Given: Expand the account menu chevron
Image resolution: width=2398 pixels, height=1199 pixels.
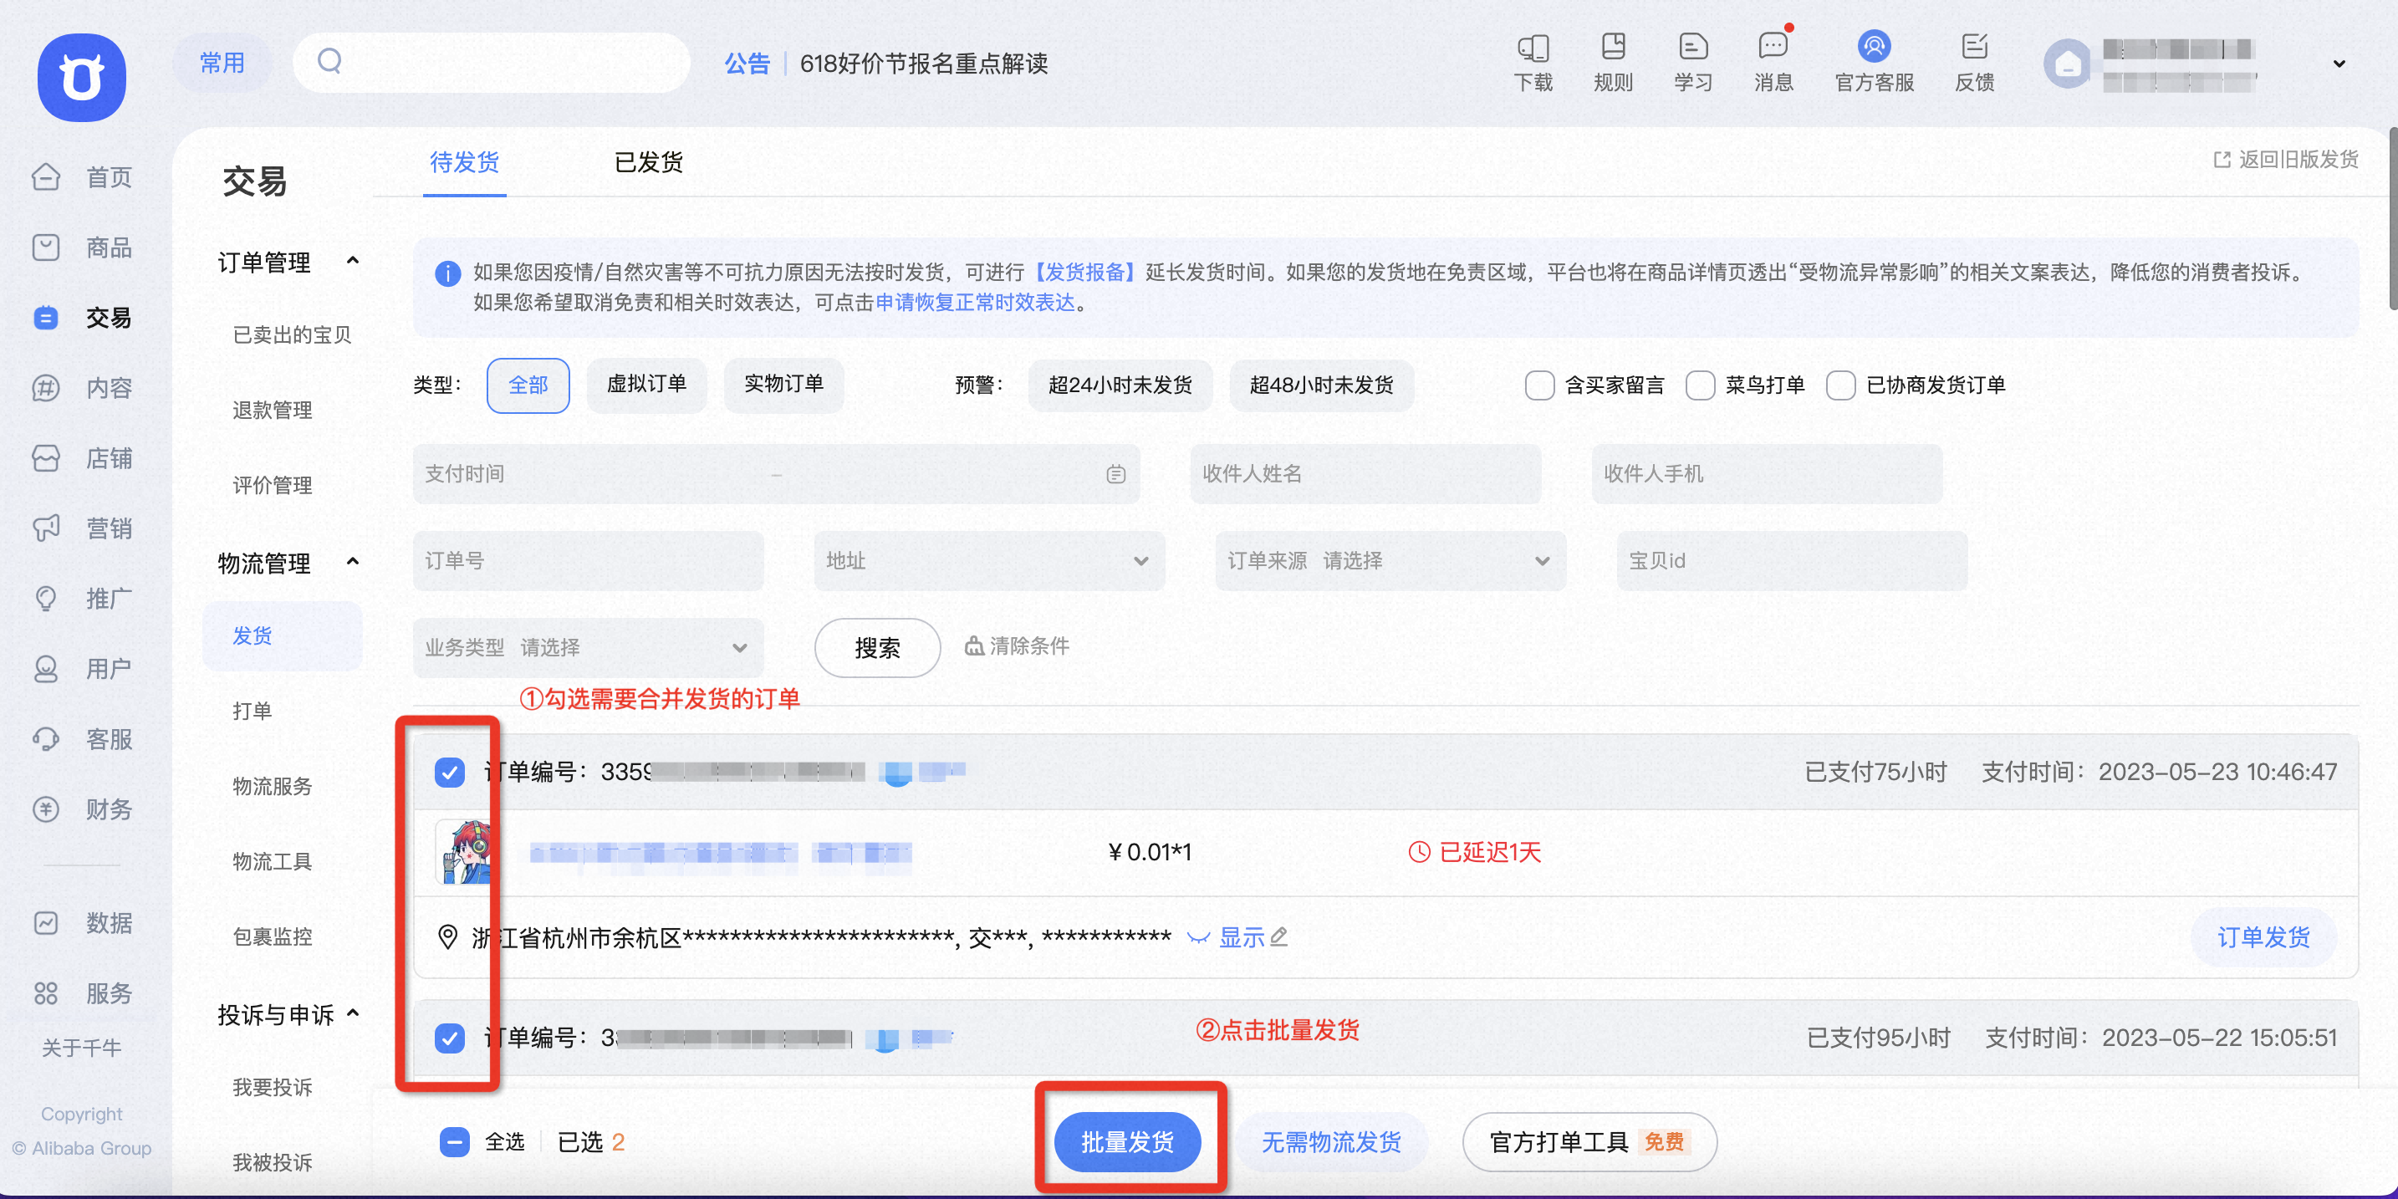Looking at the screenshot, I should tap(2339, 64).
